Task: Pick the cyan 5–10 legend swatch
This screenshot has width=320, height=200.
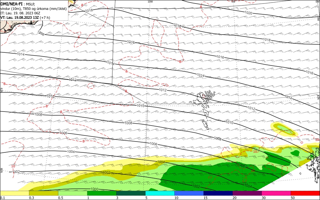Action: coord(160,193)
